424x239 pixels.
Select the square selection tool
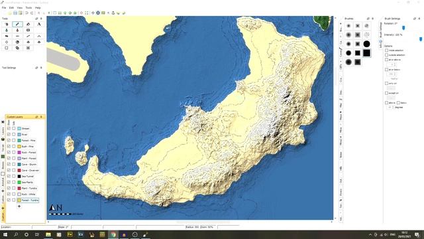coord(7,48)
